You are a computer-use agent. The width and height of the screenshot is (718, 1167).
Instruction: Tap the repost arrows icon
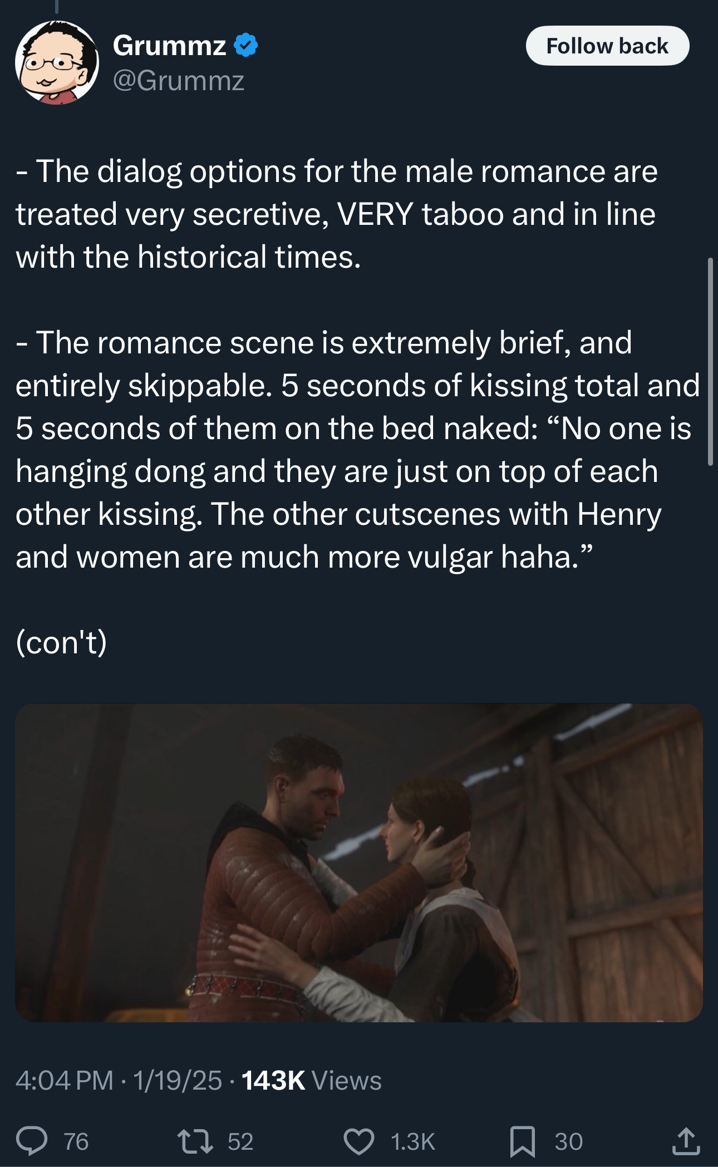click(x=195, y=1141)
